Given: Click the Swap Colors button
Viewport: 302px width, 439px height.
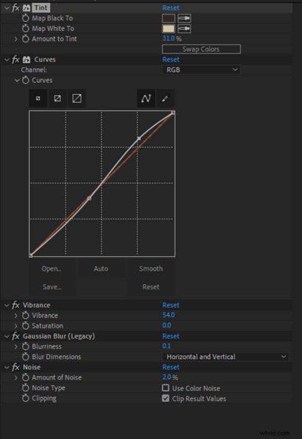Looking at the screenshot, I should pos(201,49).
